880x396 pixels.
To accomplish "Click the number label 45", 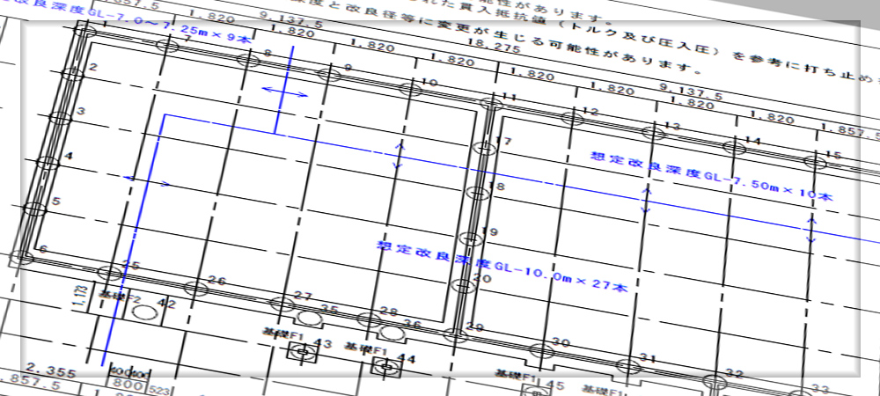I will coord(555,385).
